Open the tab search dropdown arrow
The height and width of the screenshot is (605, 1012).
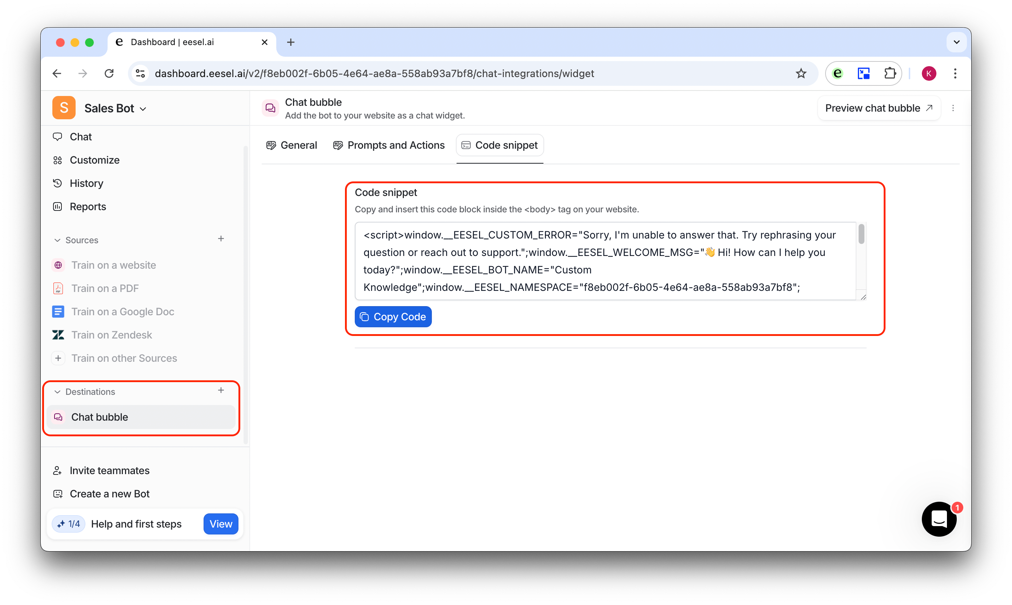(957, 42)
